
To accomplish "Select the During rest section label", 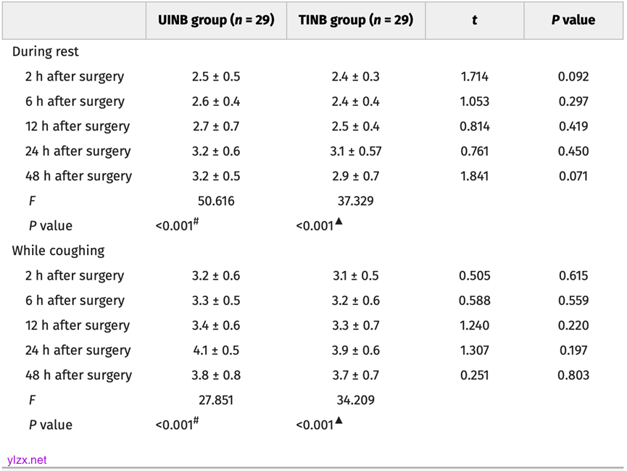I will pos(46,52).
